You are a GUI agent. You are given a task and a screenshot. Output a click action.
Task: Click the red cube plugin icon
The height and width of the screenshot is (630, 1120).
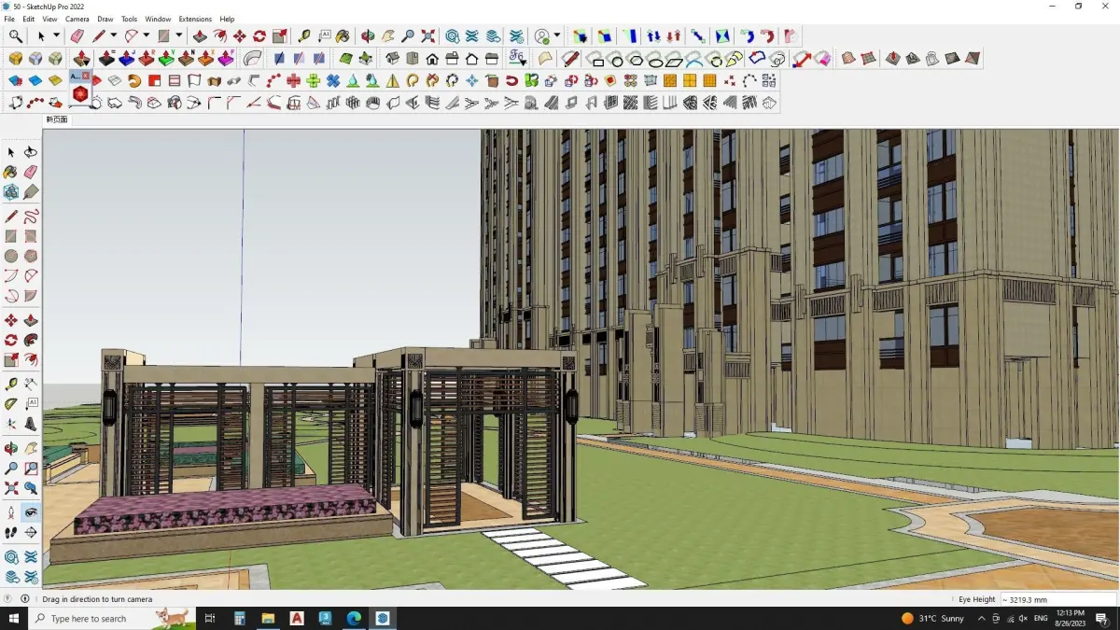tap(80, 93)
